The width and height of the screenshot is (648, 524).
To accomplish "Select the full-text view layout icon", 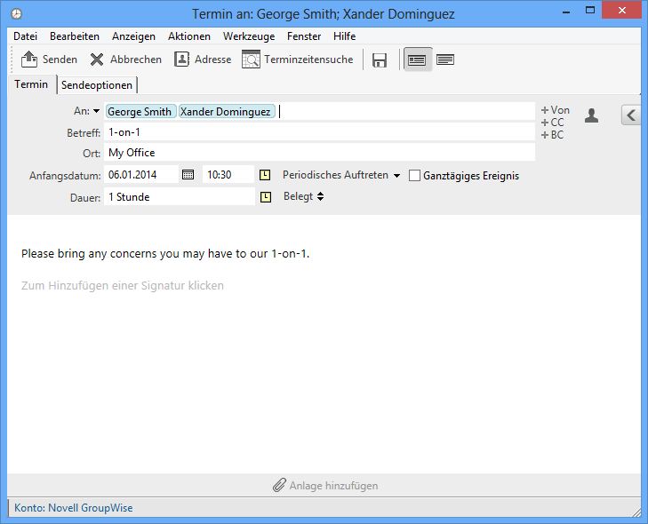I will coord(445,60).
